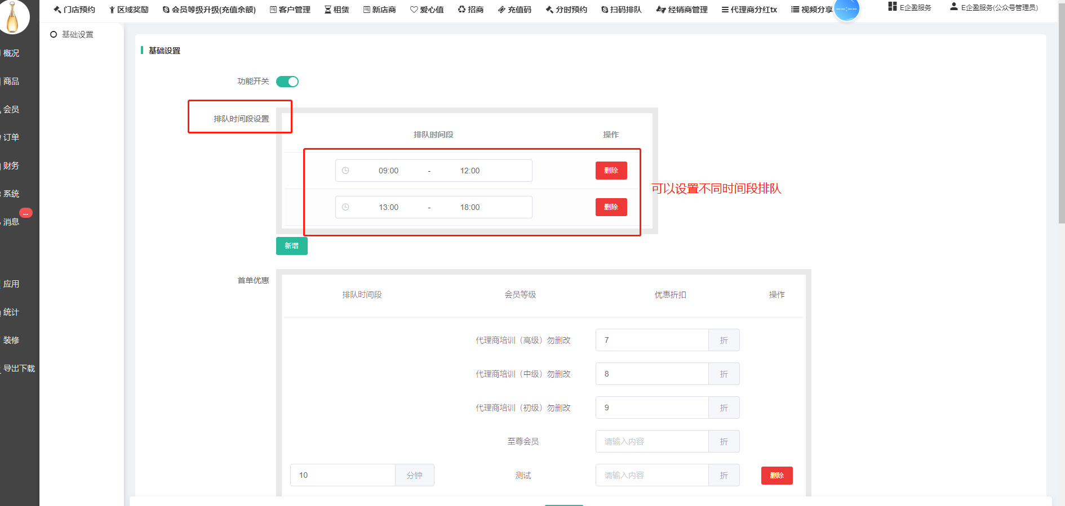Click the 至尊会员 discount input field

[x=651, y=441]
